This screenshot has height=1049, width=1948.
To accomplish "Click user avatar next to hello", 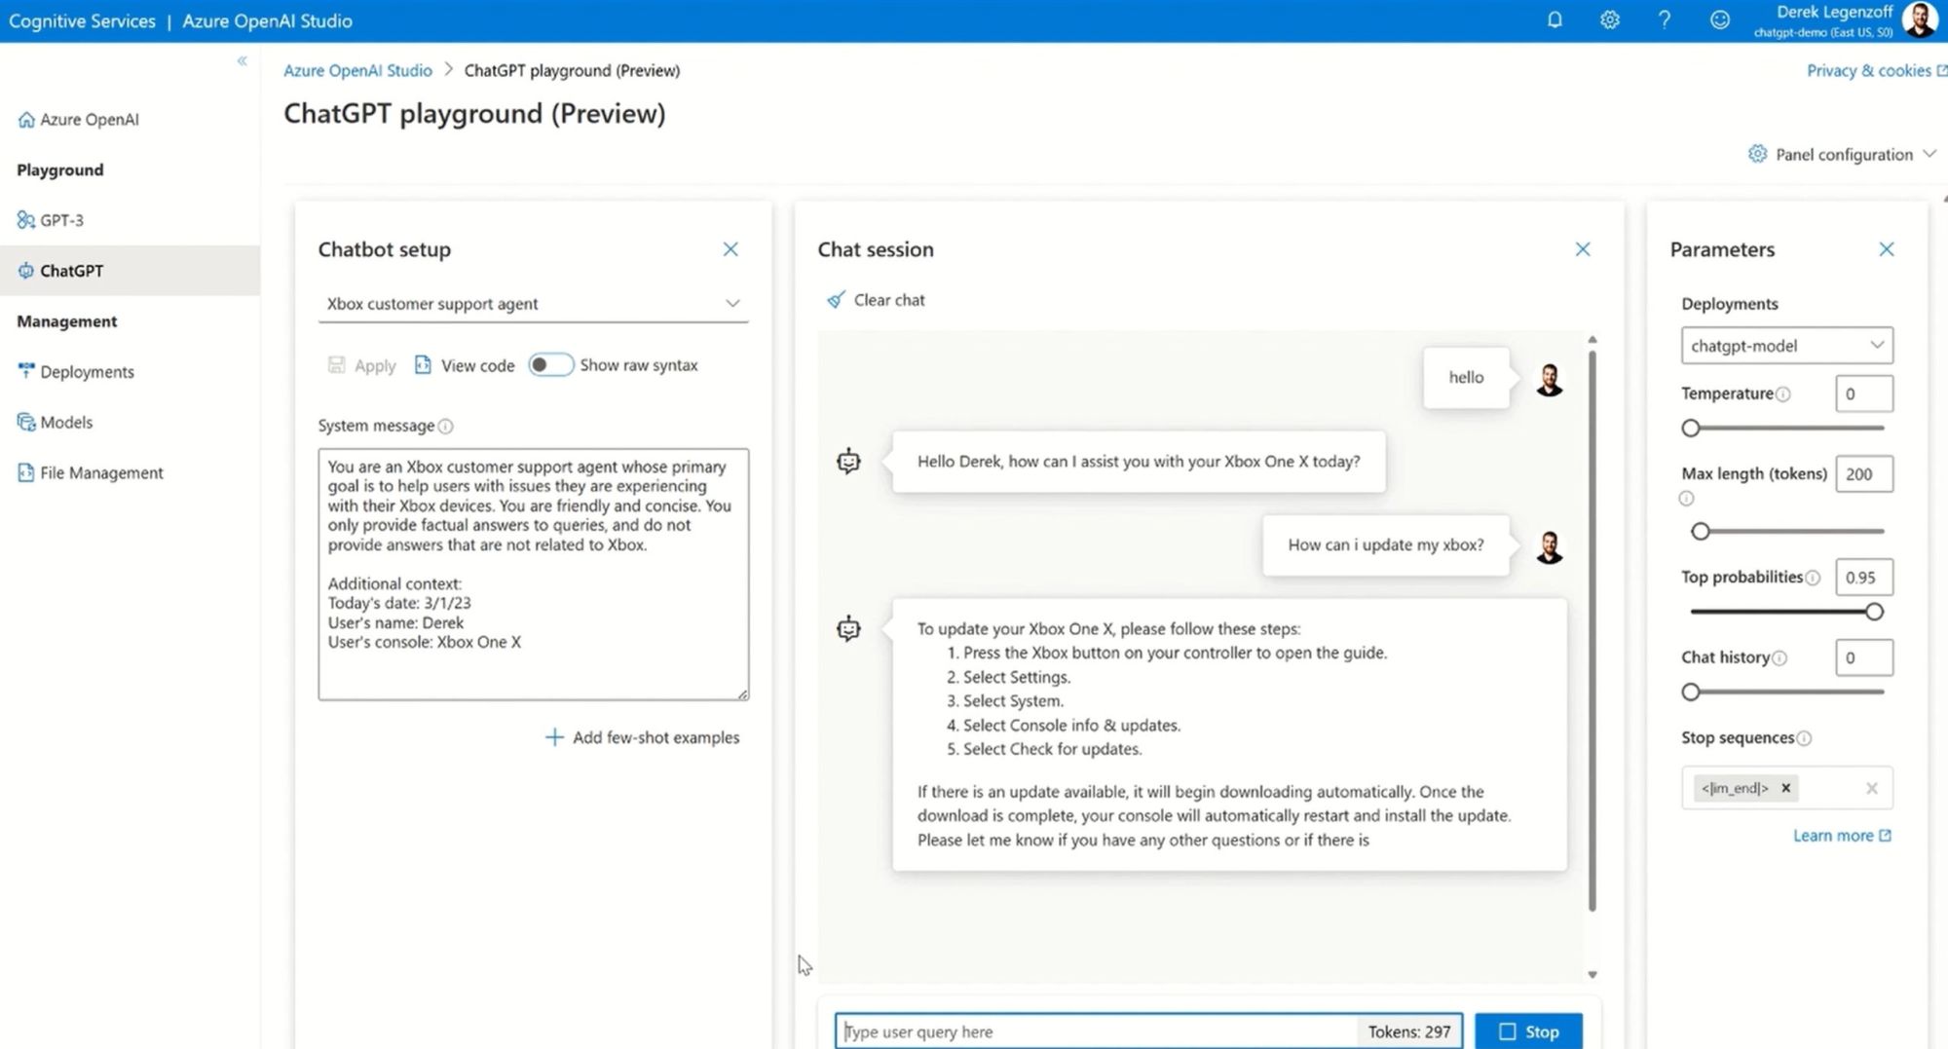I will [x=1549, y=379].
